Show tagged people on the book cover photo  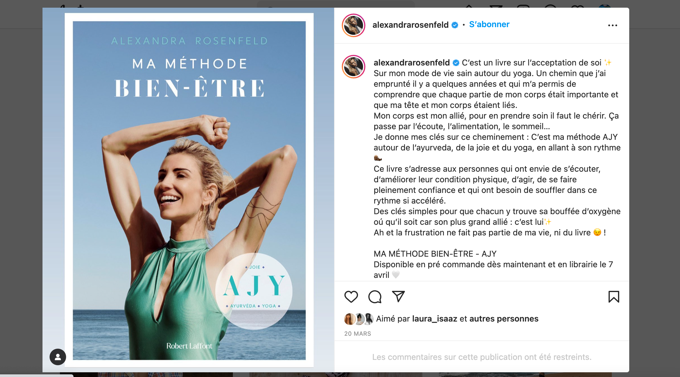pyautogui.click(x=58, y=357)
